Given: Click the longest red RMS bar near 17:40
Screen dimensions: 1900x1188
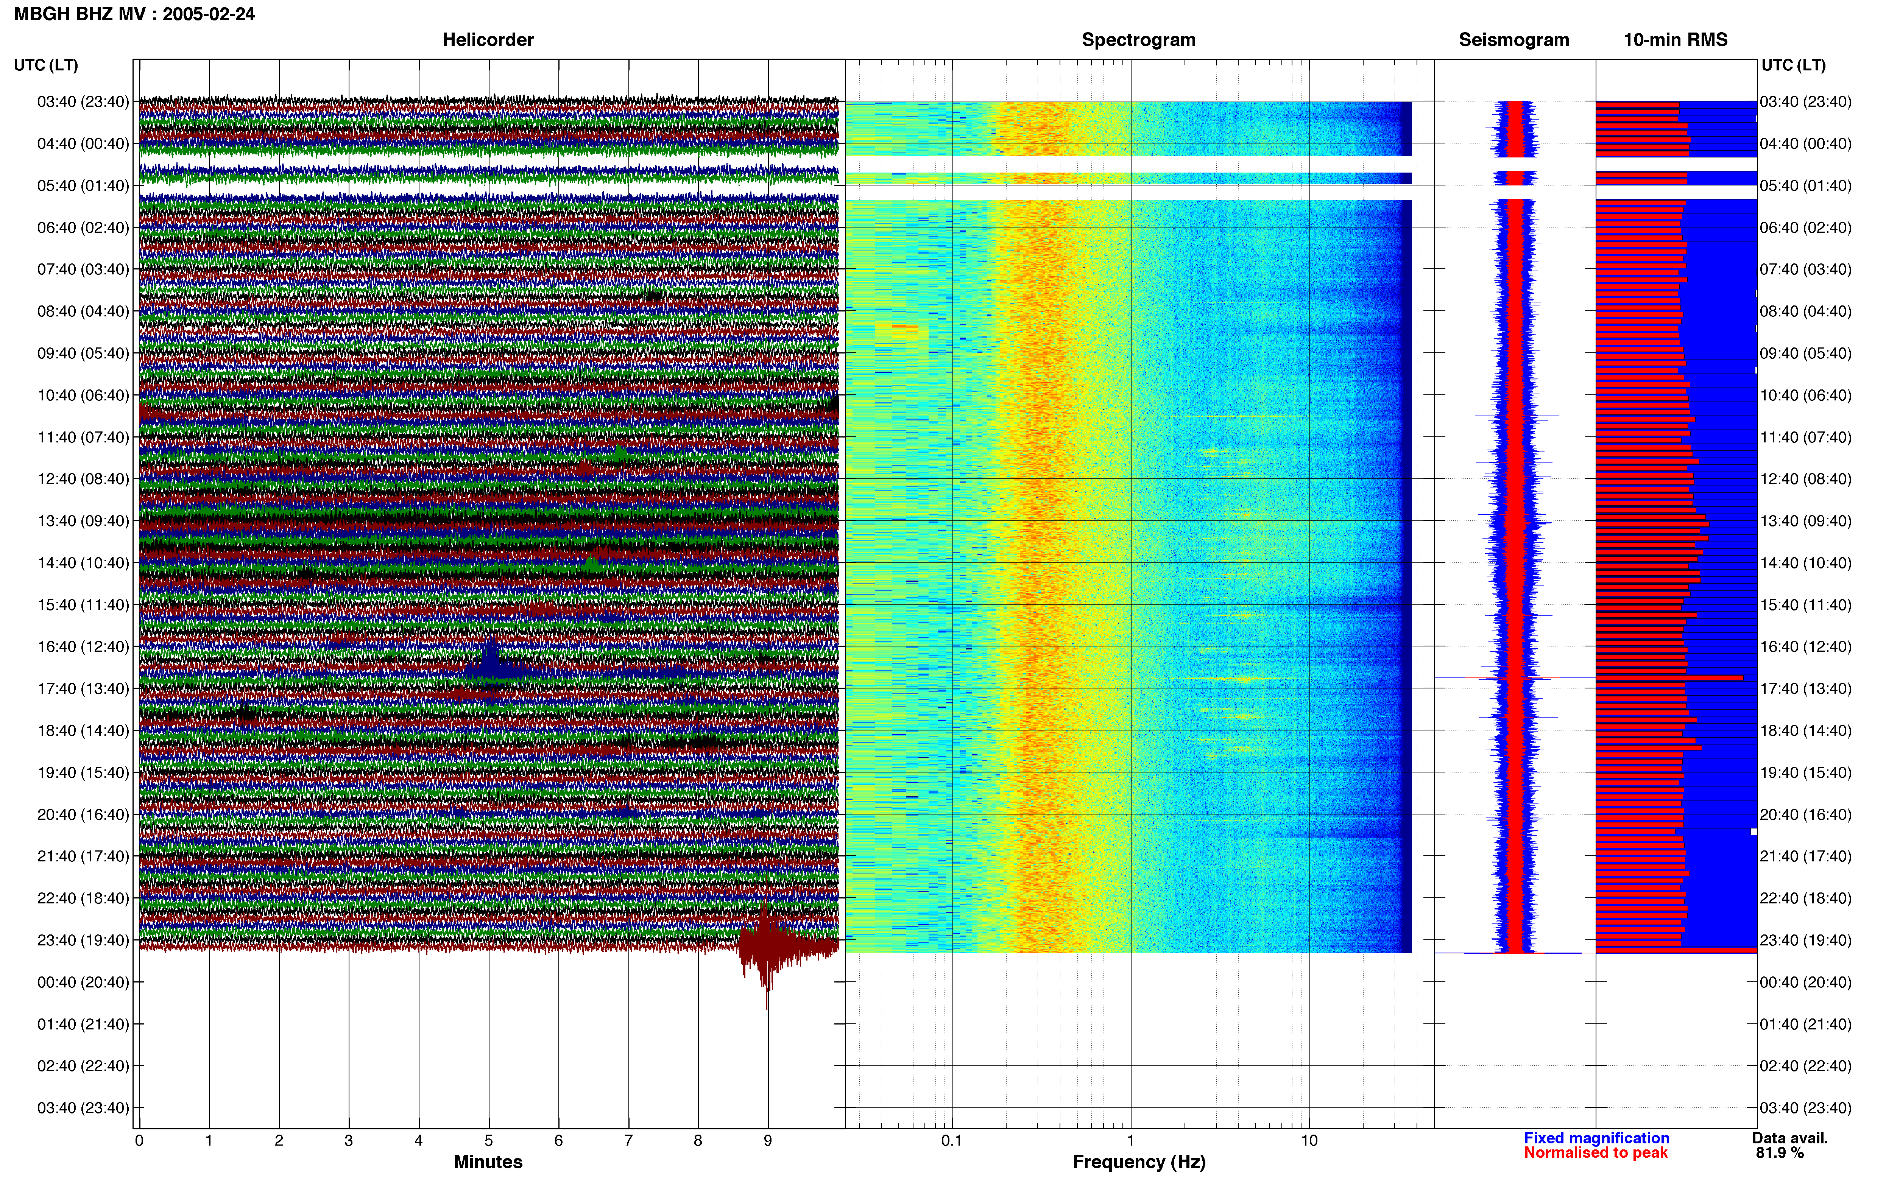Looking at the screenshot, I should click(1669, 677).
